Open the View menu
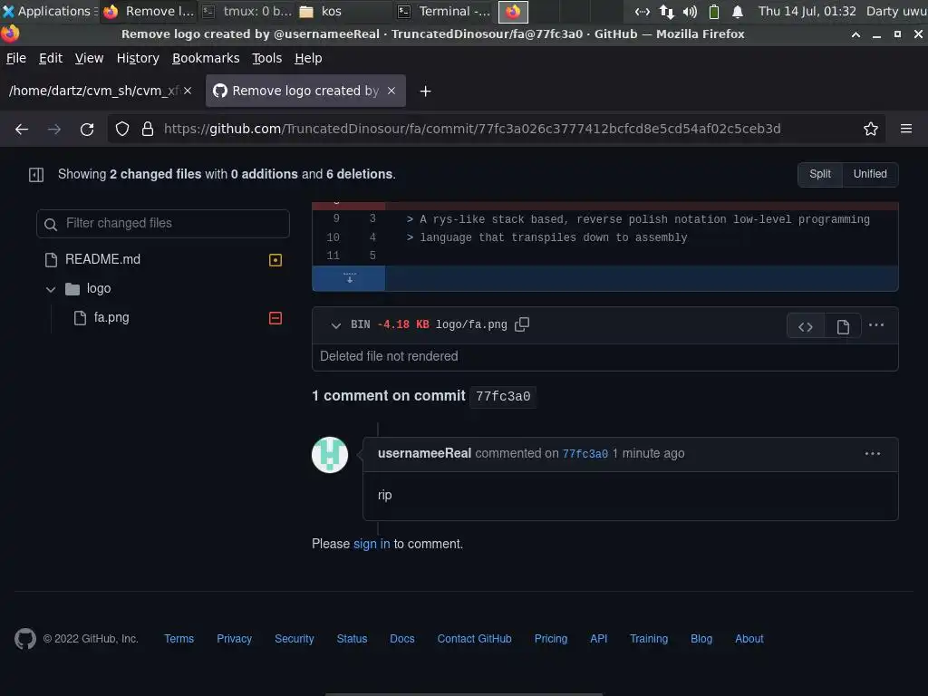 tap(89, 58)
